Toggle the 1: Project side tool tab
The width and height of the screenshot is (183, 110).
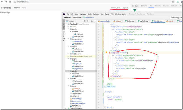coord(64,24)
